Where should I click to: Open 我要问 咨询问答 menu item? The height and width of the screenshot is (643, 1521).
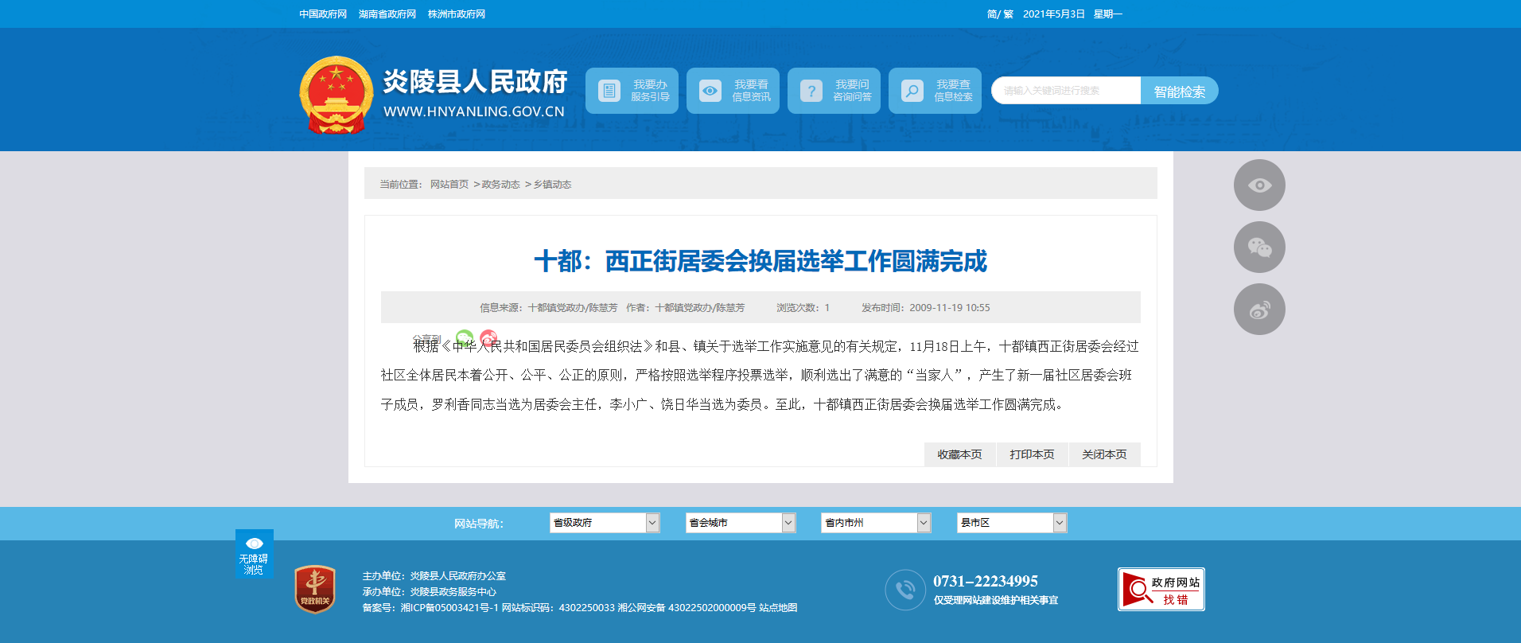point(834,91)
